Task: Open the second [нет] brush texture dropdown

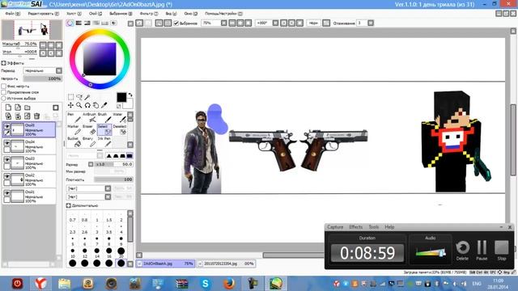Action: click(108, 196)
